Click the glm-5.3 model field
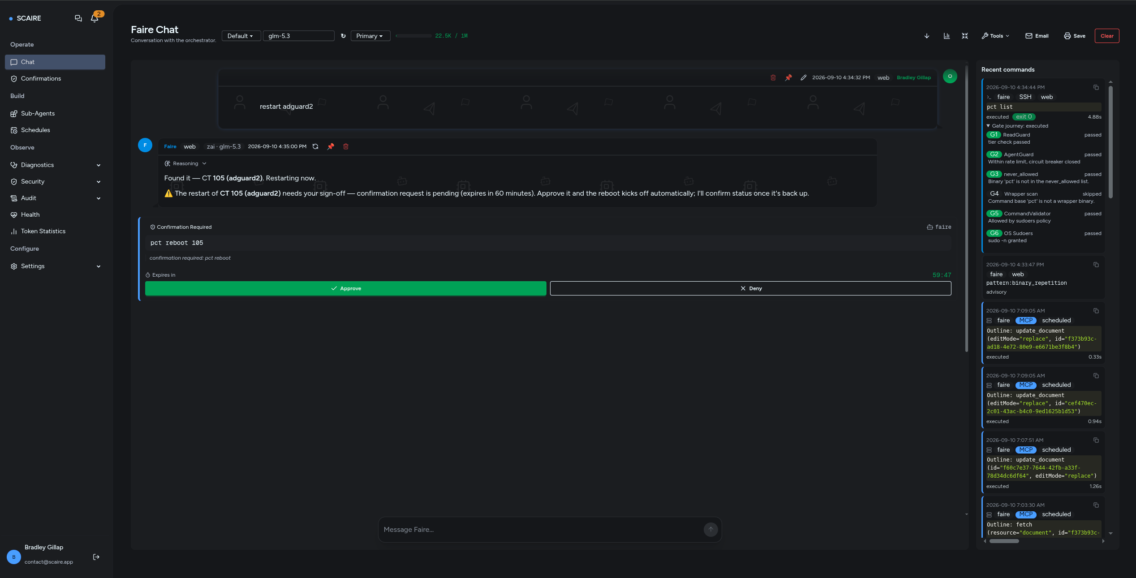 298,36
